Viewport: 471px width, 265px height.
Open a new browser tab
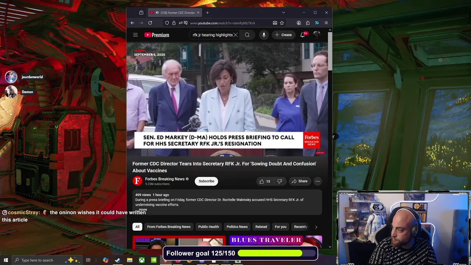point(208,13)
